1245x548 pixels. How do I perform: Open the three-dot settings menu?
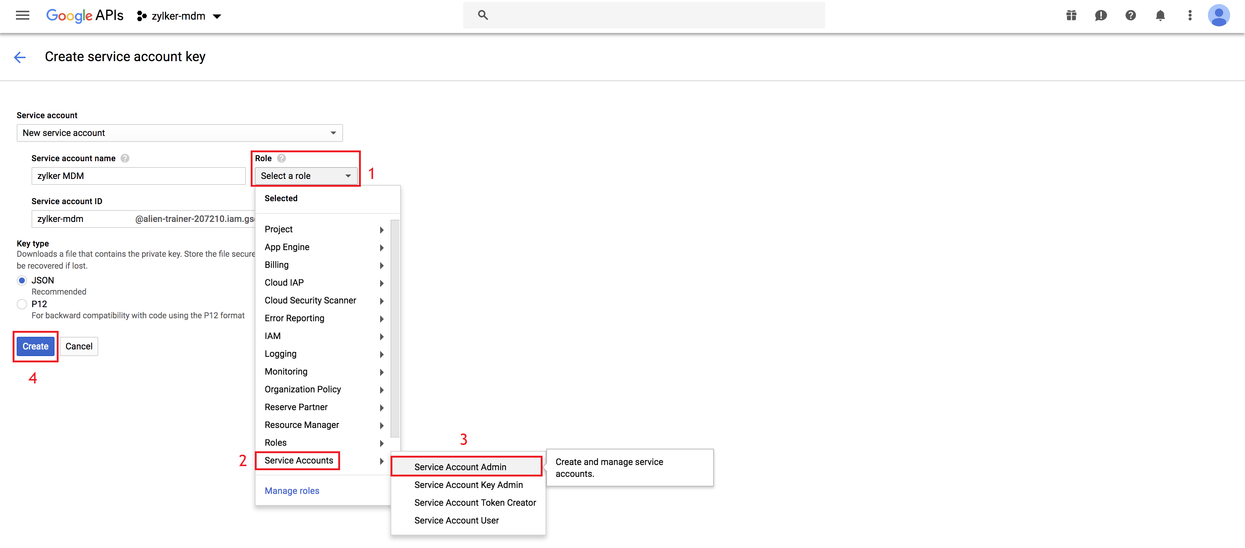(x=1189, y=16)
